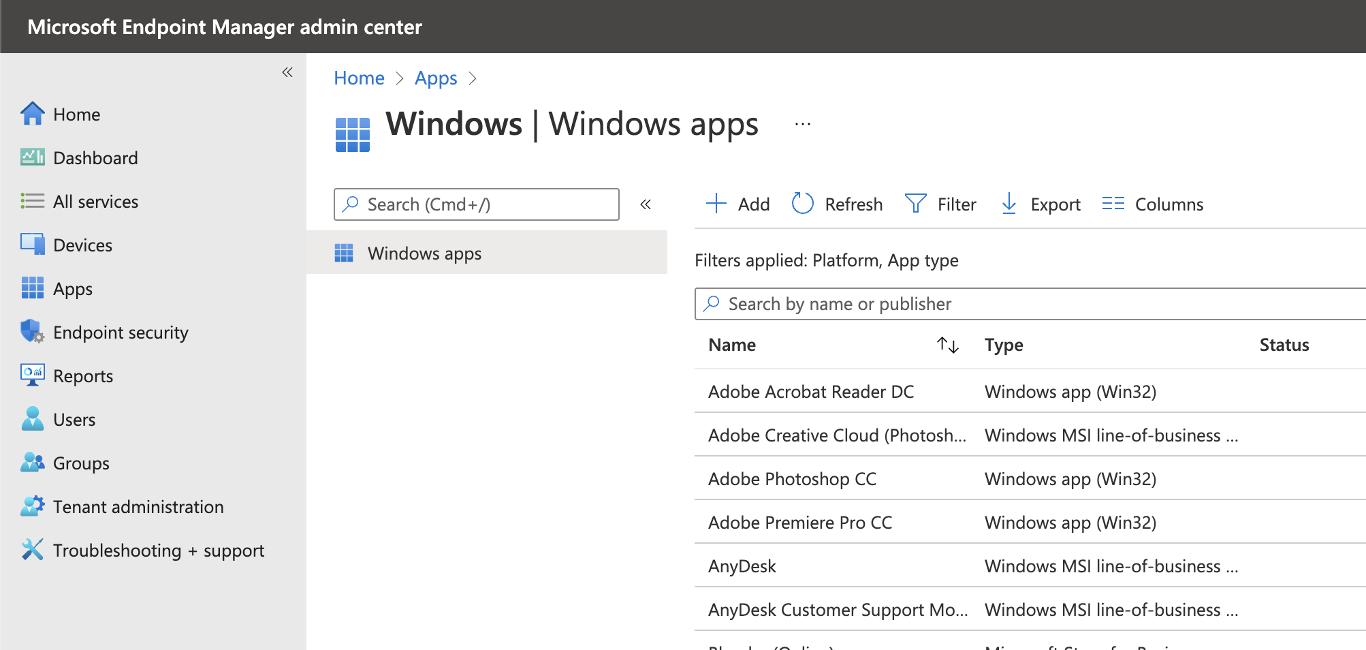
Task: Click Filters applied: Platform, App type text
Action: pyautogui.click(x=826, y=260)
